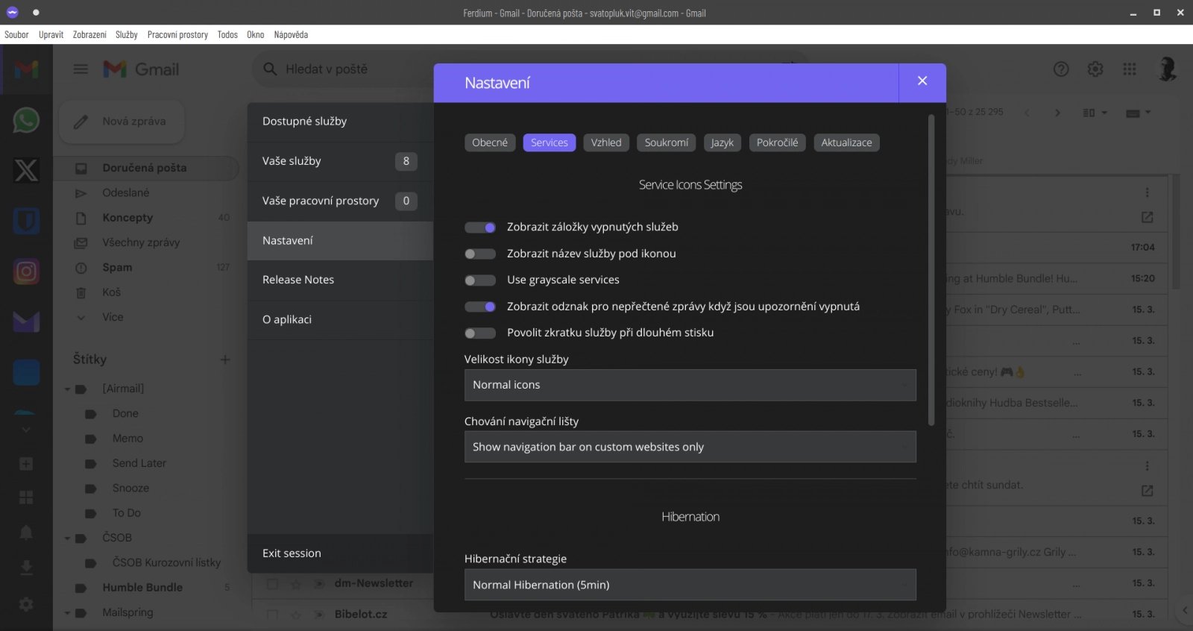Click the notifications bell icon in sidebar
Viewport: 1193px width, 631px height.
click(x=26, y=532)
